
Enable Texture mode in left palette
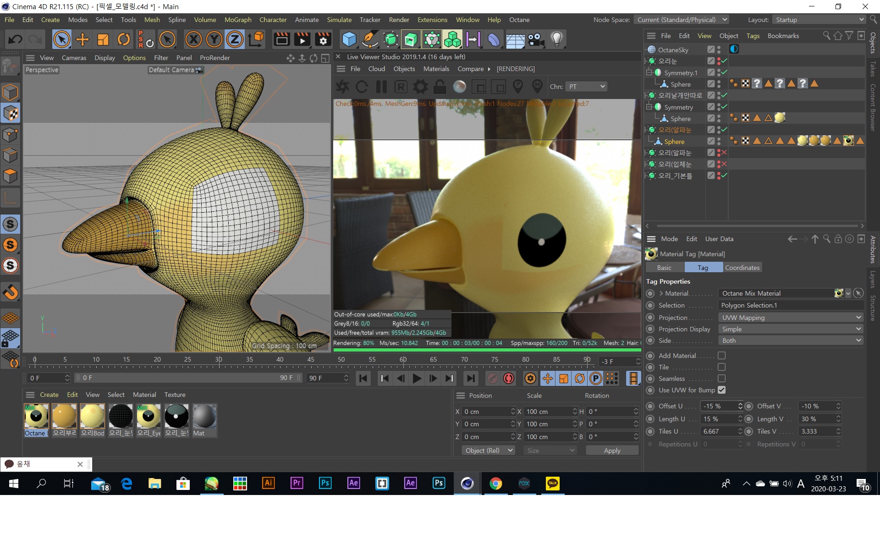point(10,113)
